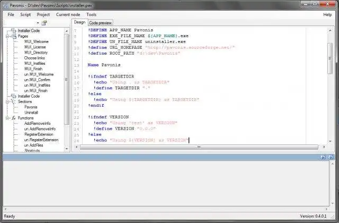Select the un.MUI_Finish page
Screen dimensions: 339x223
pos(35,91)
